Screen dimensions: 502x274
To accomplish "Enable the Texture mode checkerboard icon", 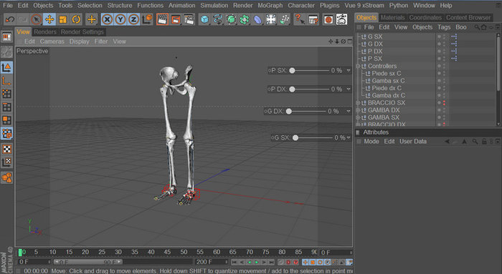I will [x=6, y=149].
